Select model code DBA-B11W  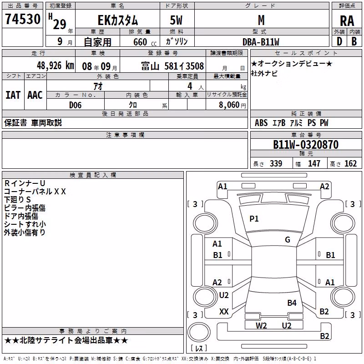point(261,42)
